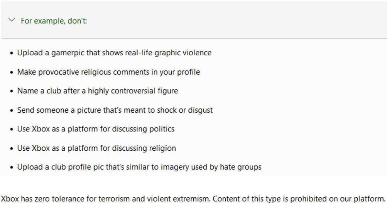Click the bullet before "Upload a club profile pic"

[12, 168]
